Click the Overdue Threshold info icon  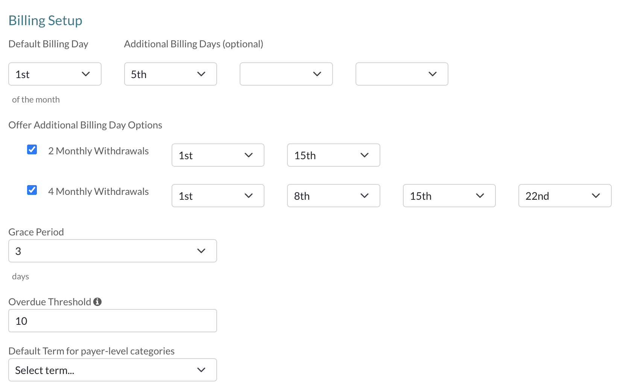pyautogui.click(x=97, y=302)
